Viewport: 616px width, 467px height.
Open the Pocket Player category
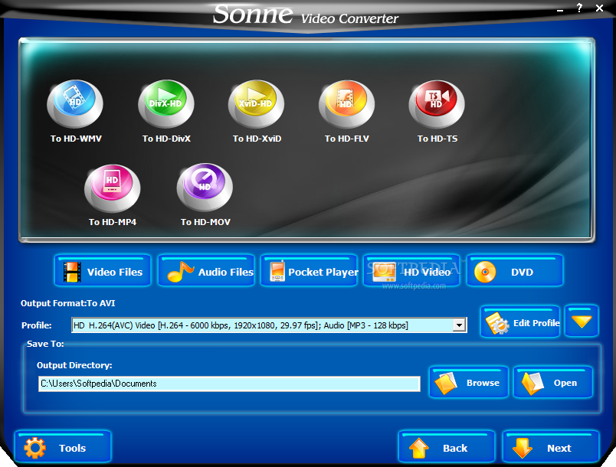[310, 271]
